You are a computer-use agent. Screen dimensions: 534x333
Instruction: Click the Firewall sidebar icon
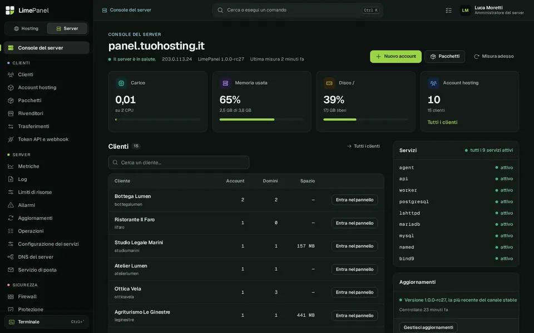click(11, 296)
